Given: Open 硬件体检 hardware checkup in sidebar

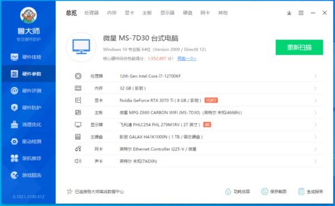Looking at the screenshot, I should tap(26, 57).
